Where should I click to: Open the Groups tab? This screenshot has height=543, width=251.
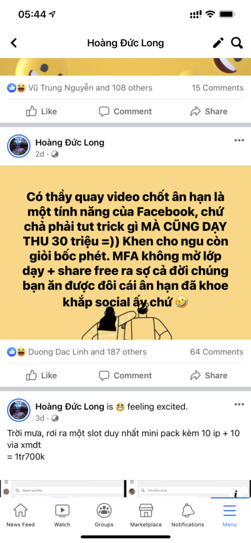click(x=104, y=515)
